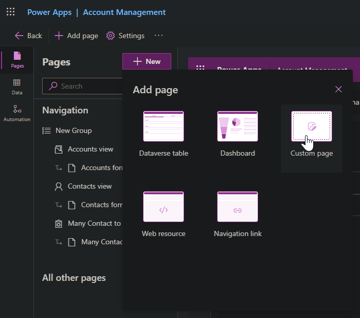
Task: Select the Contacts form page
Action: tap(102, 205)
